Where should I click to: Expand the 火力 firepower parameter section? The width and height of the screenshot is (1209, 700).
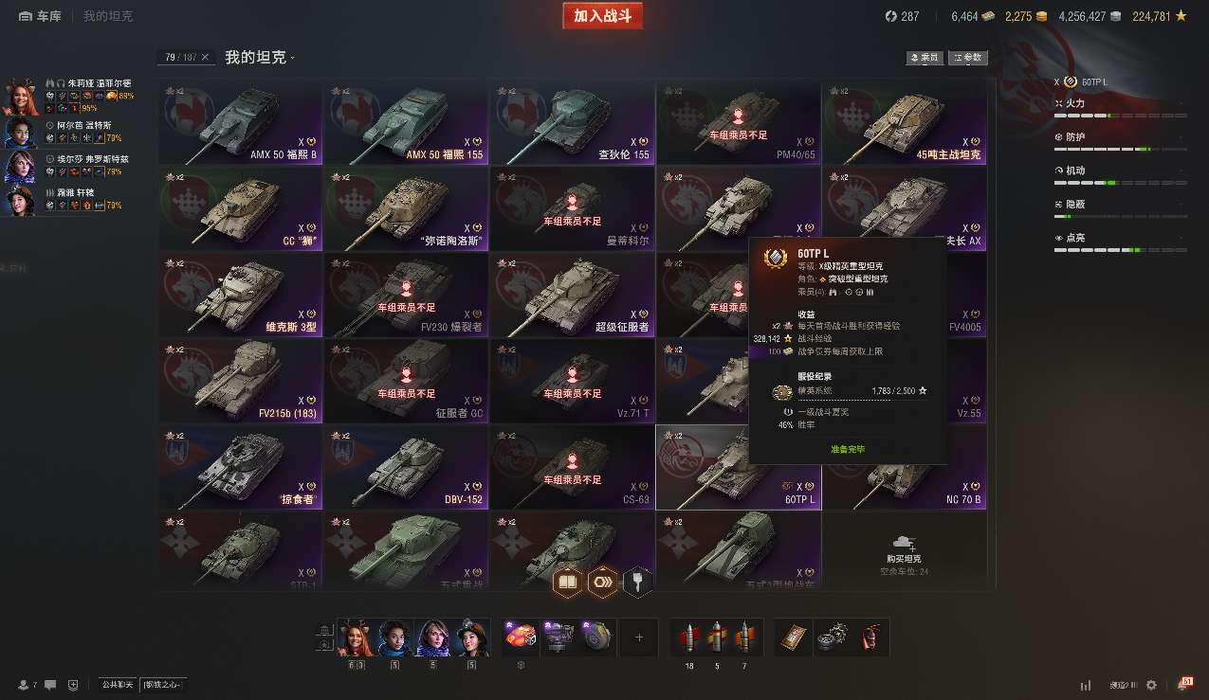tap(1120, 103)
